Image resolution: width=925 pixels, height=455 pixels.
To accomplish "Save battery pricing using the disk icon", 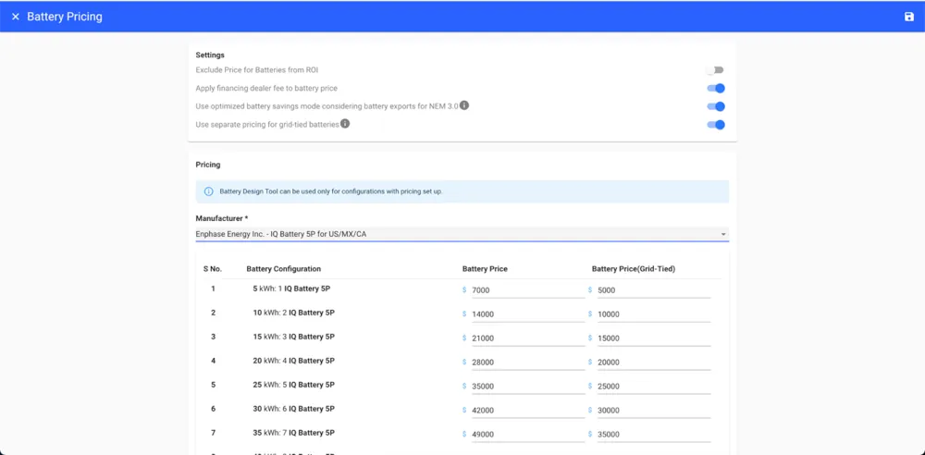I will click(x=909, y=17).
